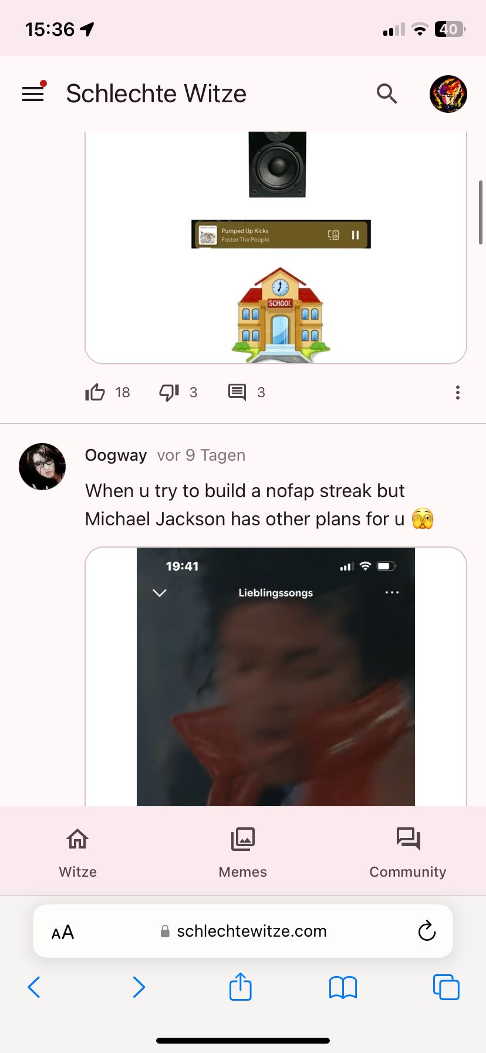Switch to the Witze tab
The width and height of the screenshot is (486, 1053).
[x=77, y=852]
